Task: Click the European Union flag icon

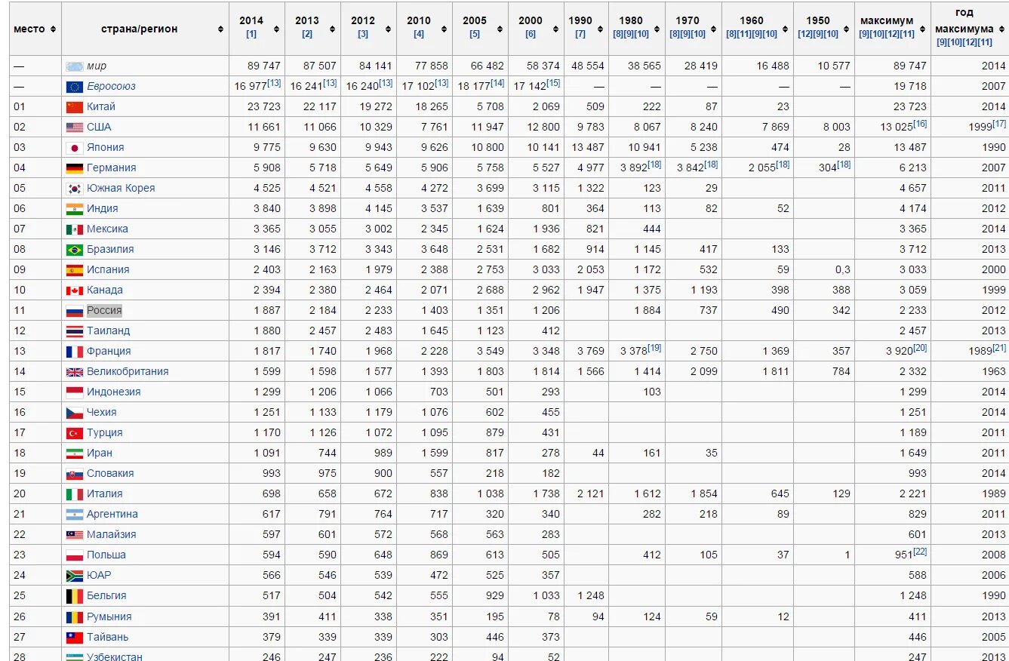Action: pyautogui.click(x=74, y=87)
